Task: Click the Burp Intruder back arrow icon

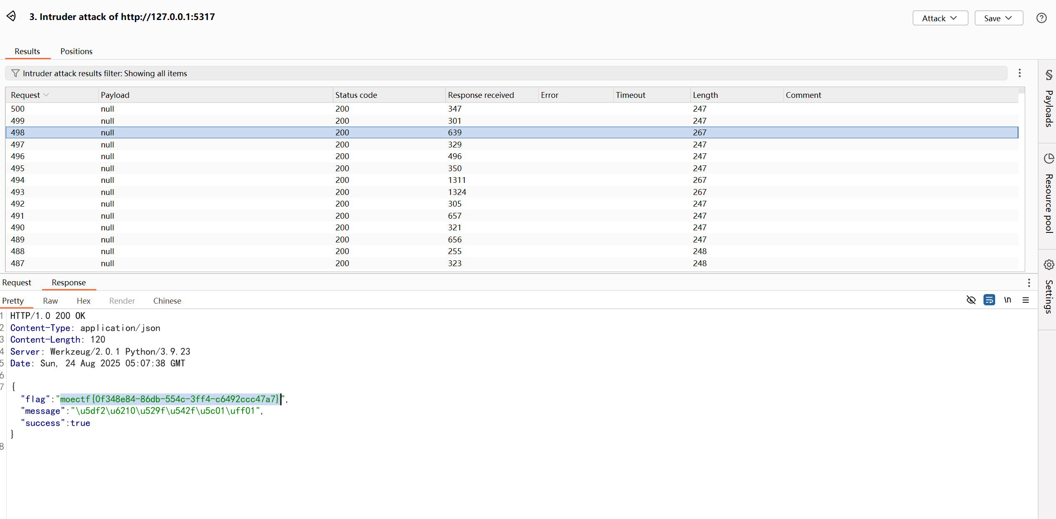Action: [x=11, y=16]
